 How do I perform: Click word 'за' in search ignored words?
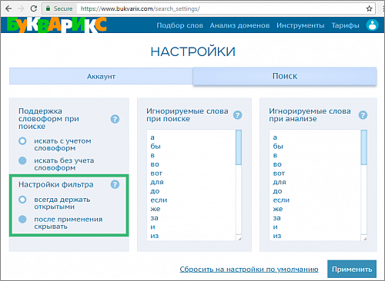pos(154,218)
